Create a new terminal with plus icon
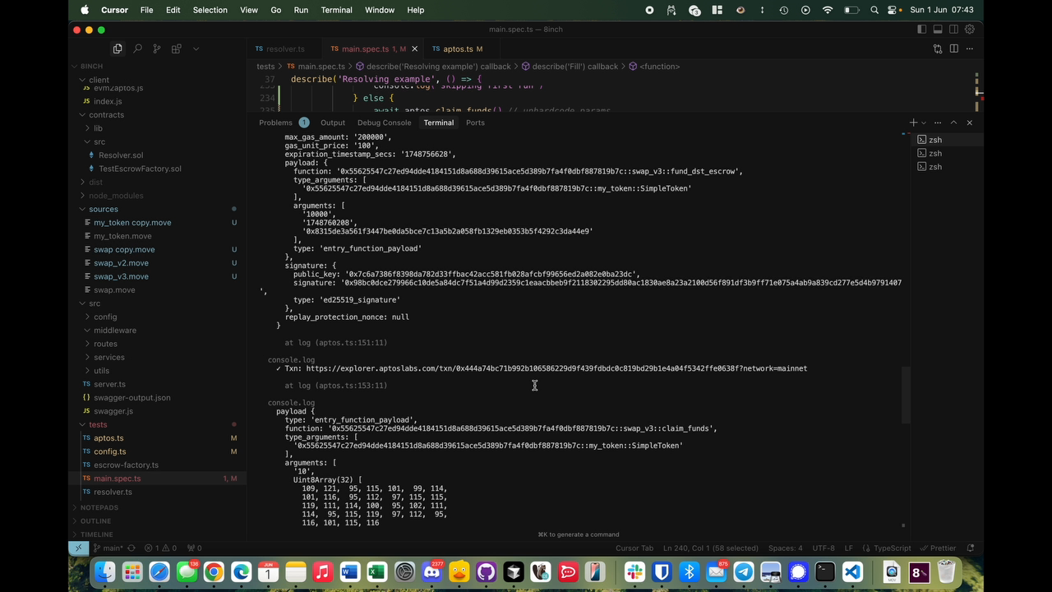 pos(913,123)
